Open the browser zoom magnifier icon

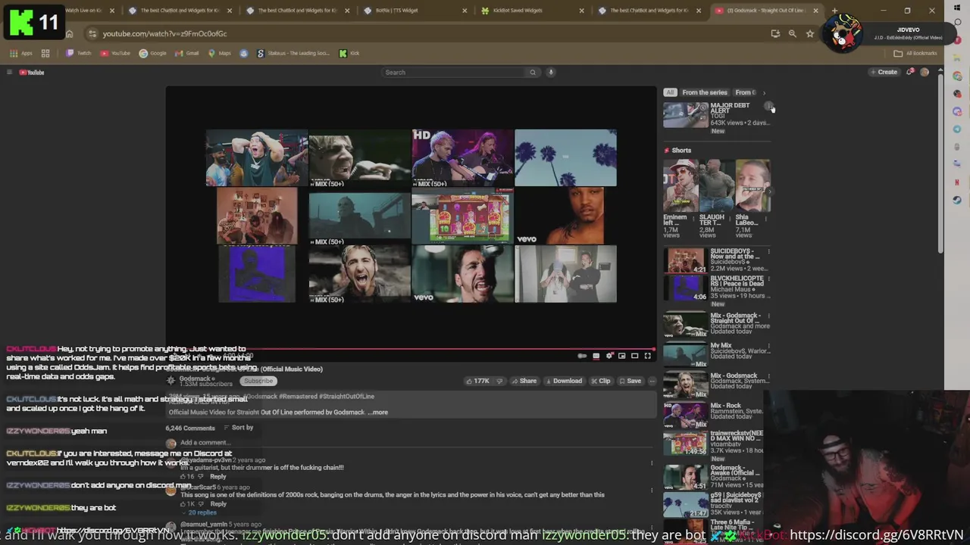click(793, 33)
